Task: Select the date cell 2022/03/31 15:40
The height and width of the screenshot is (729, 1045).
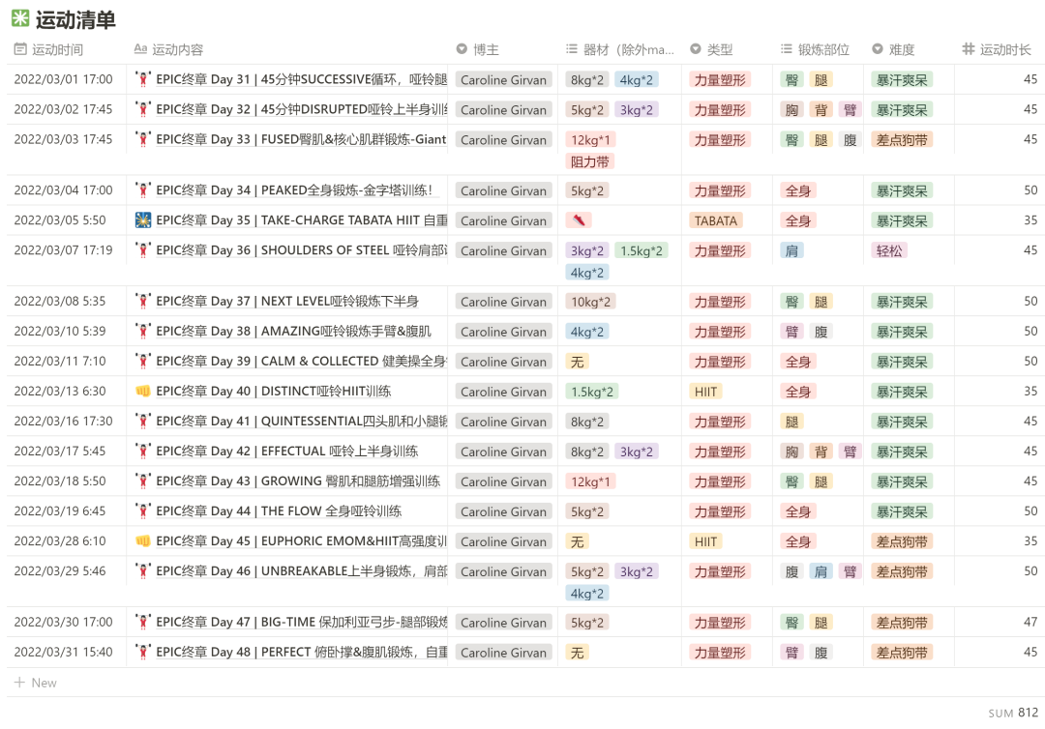Action: pyautogui.click(x=63, y=653)
